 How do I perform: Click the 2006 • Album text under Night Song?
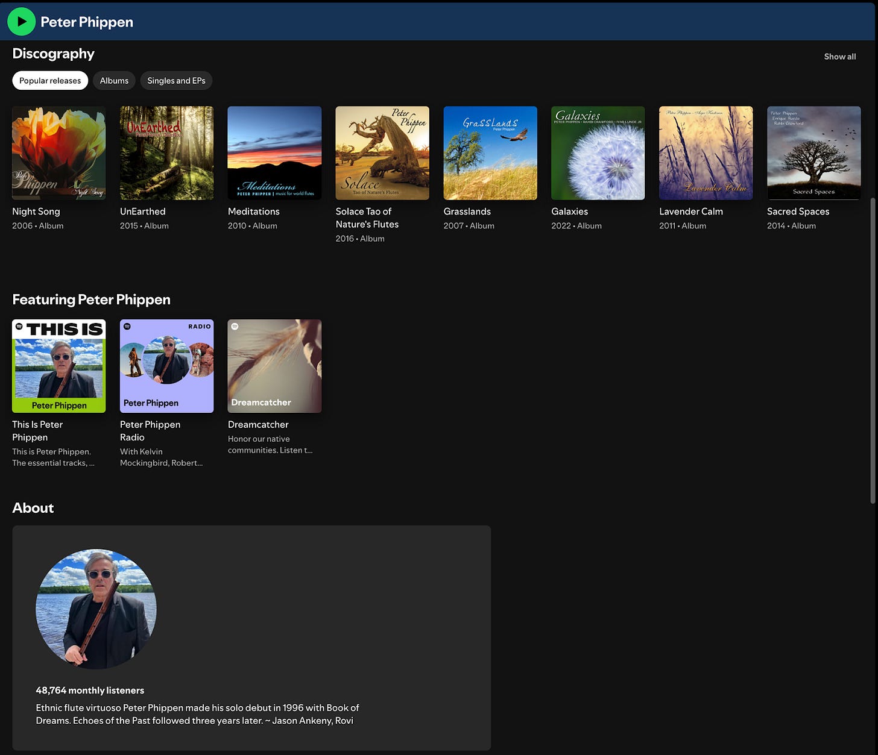37,226
